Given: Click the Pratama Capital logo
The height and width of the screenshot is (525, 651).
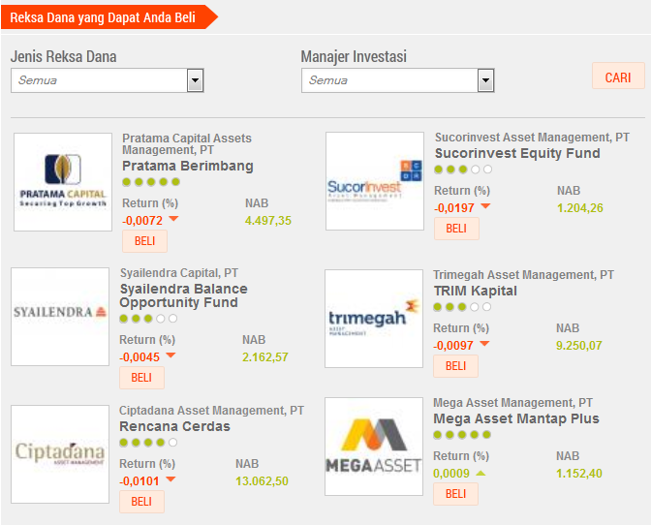Looking at the screenshot, I should (62, 182).
